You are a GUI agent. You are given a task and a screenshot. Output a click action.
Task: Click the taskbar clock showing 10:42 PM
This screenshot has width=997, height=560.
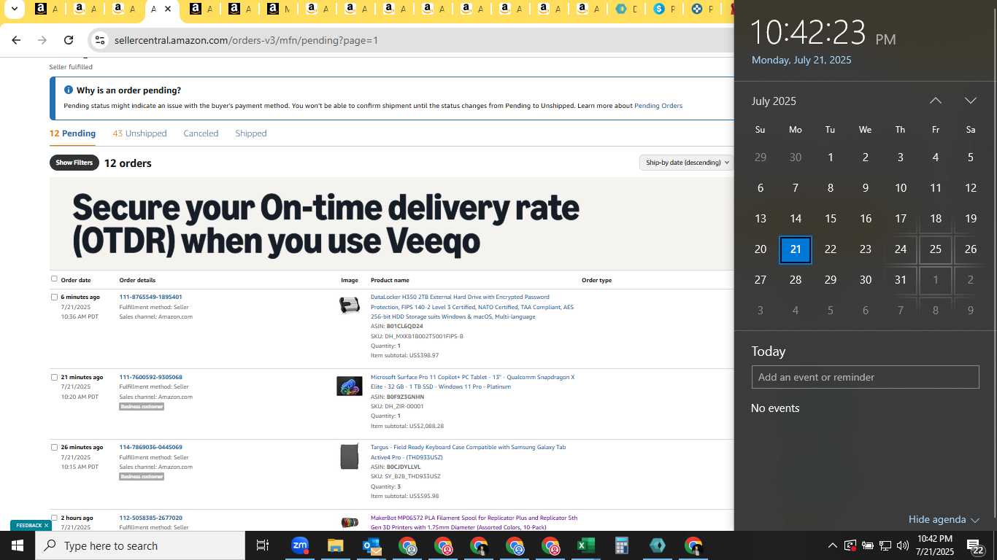coord(934,545)
